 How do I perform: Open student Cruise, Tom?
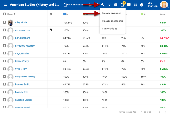pyautogui.click(x=21, y=69)
